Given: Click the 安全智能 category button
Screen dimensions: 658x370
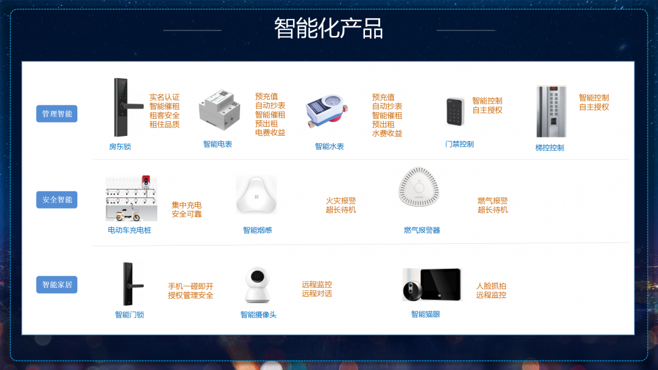Looking at the screenshot, I should pos(57,199).
